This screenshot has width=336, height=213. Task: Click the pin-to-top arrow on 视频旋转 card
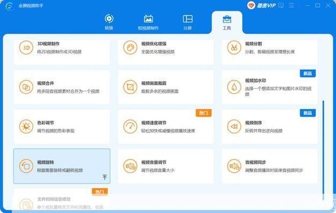pyautogui.click(x=104, y=177)
